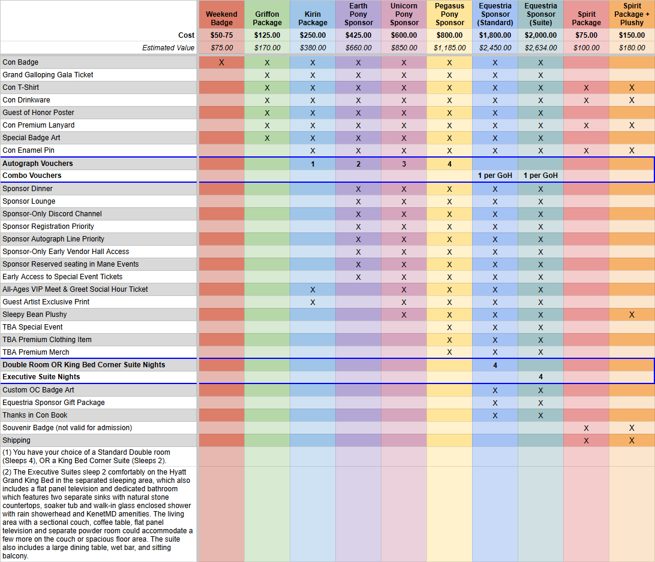Select the Executive Suite Nights 4 cell

(x=540, y=377)
